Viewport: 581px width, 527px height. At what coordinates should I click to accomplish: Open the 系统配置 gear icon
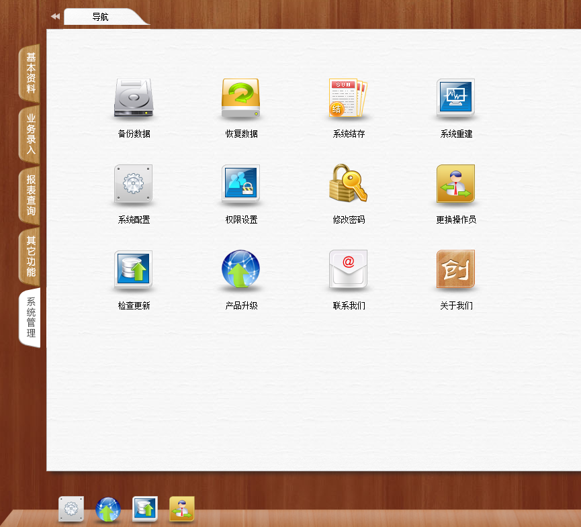coord(134,184)
